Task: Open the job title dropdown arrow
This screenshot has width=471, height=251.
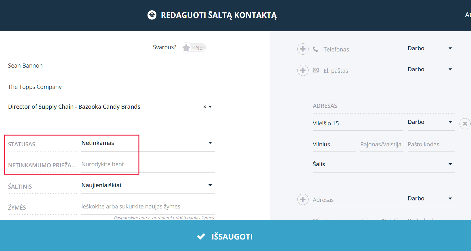Action: (210, 107)
